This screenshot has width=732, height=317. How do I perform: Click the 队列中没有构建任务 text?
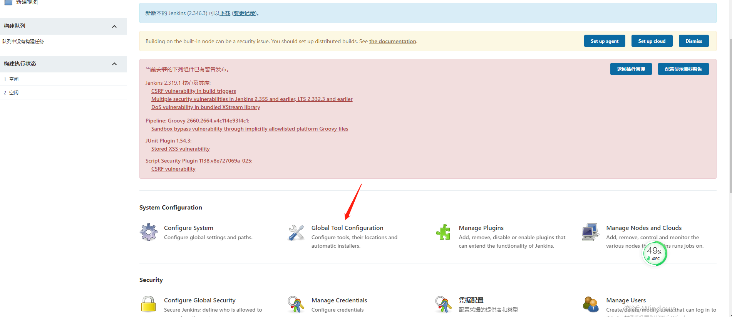pos(23,41)
